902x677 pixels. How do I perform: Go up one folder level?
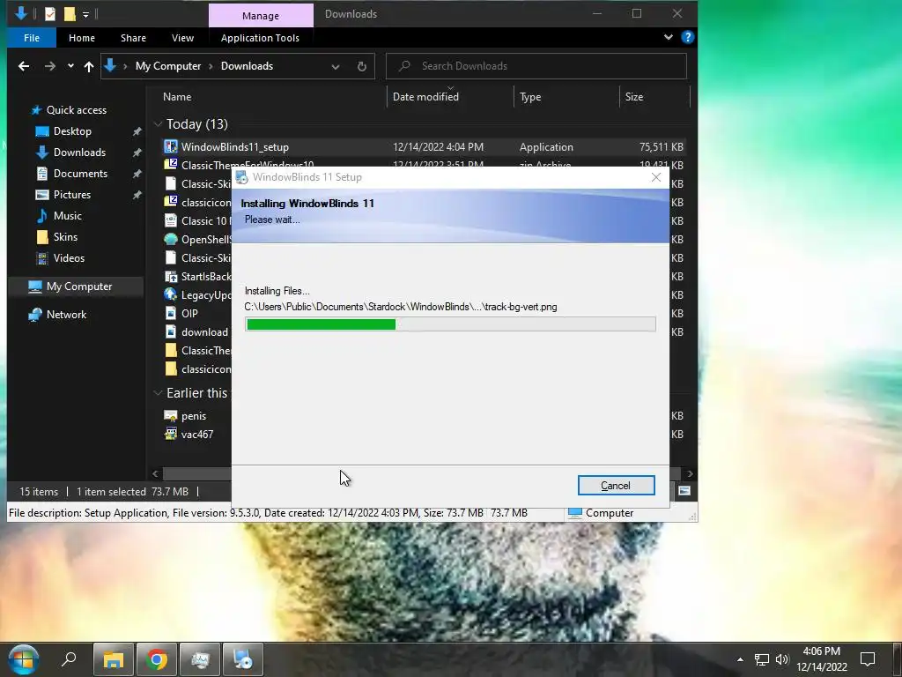click(x=89, y=66)
